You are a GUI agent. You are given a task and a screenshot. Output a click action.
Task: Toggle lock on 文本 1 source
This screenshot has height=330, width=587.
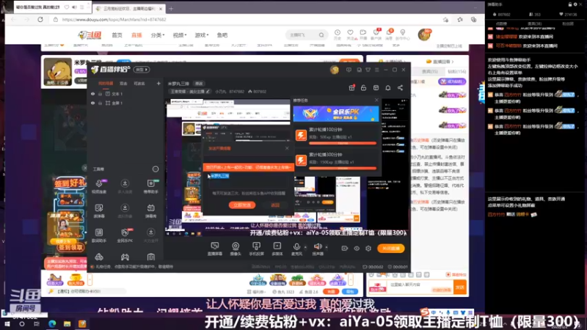point(100,94)
